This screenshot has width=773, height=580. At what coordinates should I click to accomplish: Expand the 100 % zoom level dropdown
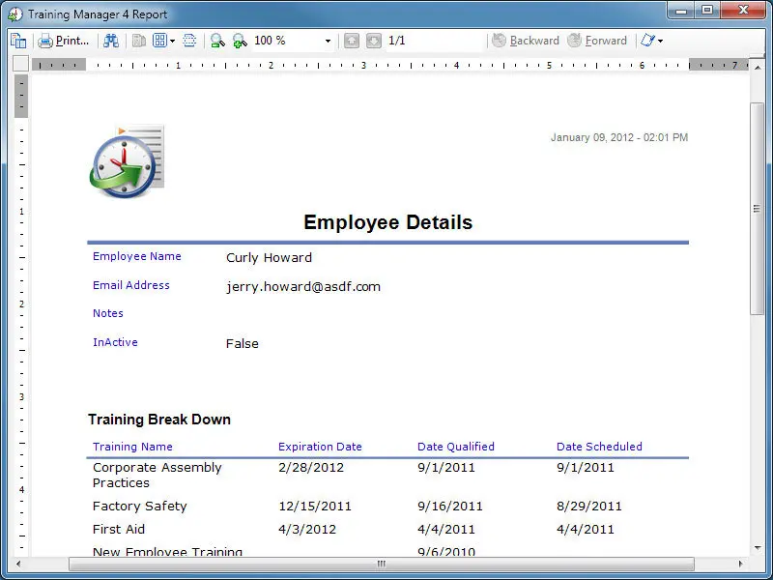(x=328, y=41)
